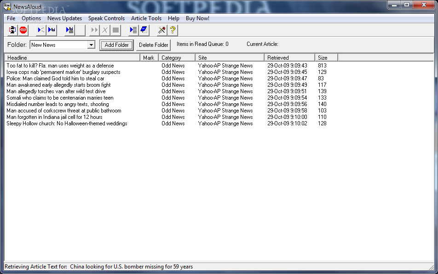Click the Delete Folder button
This screenshot has width=438, height=274.
153,45
